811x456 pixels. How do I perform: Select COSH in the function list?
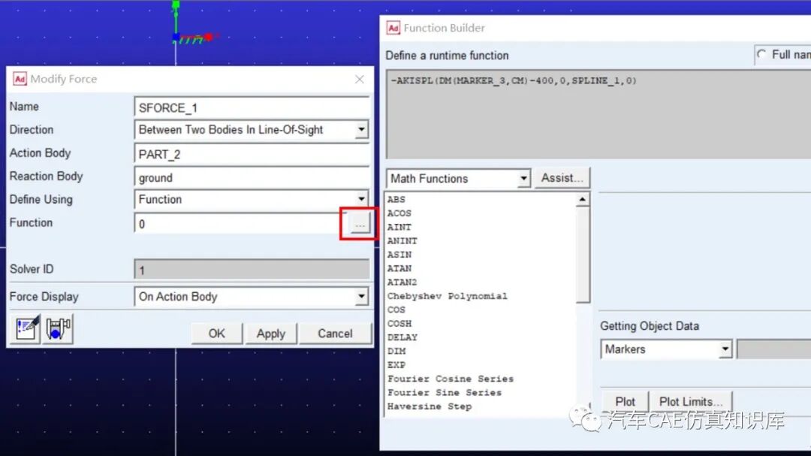click(x=399, y=324)
